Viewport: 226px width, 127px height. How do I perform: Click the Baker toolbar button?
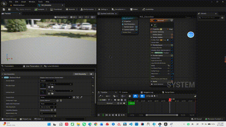tap(134, 10)
